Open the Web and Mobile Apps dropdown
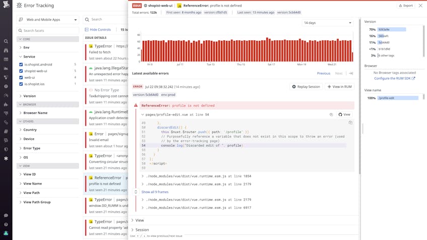427x240 pixels. pyautogui.click(x=48, y=20)
